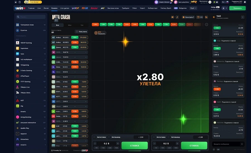Open the Live-games menu item

(x=65, y=8)
